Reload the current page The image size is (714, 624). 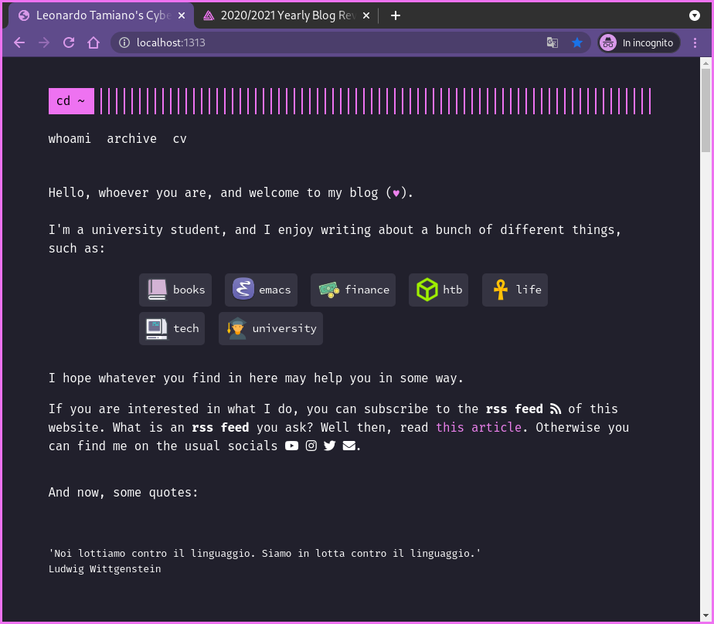coord(69,42)
